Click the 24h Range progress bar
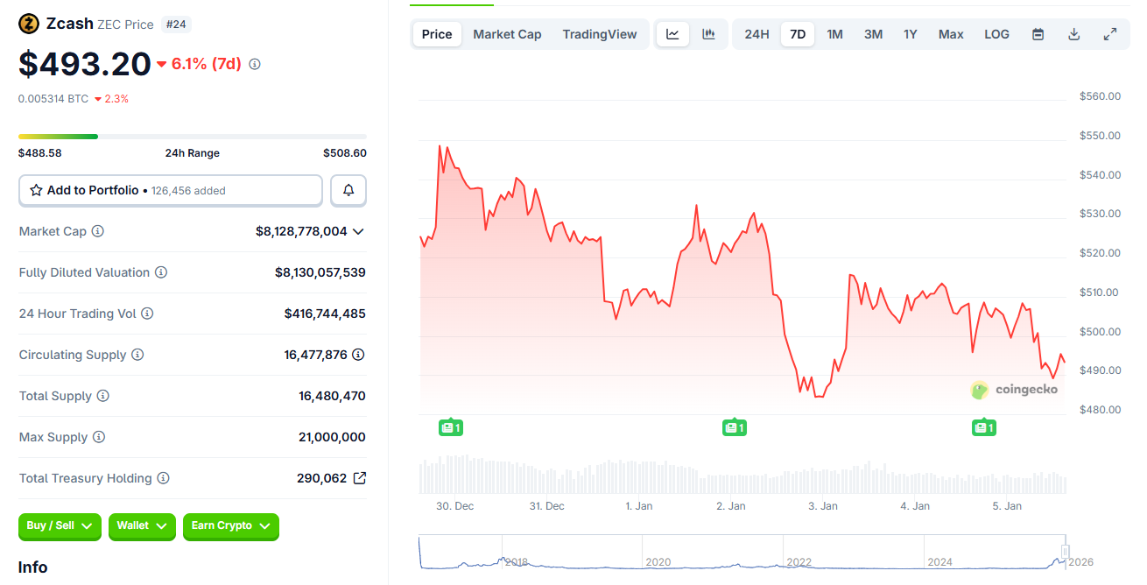 (193, 136)
